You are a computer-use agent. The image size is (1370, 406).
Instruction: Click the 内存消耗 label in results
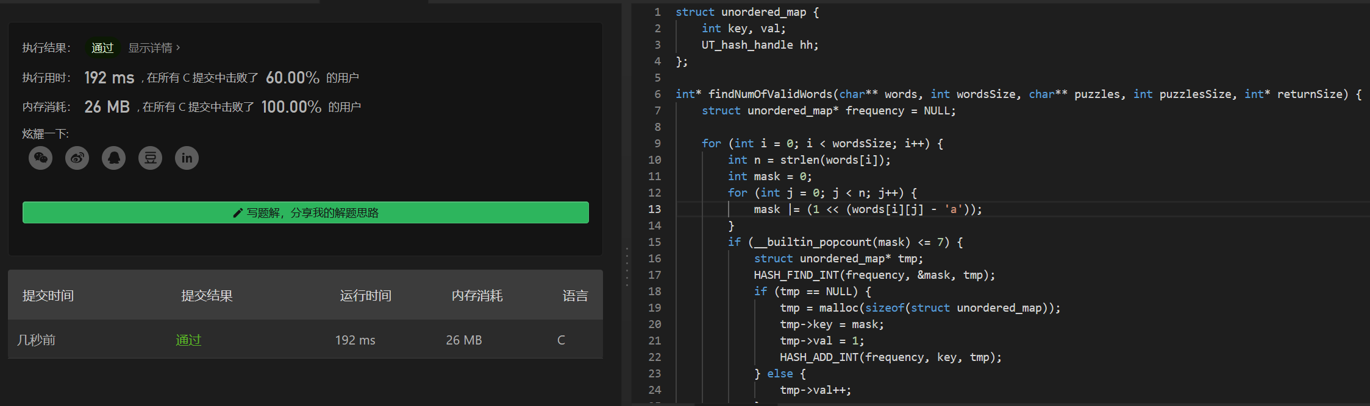click(x=46, y=107)
